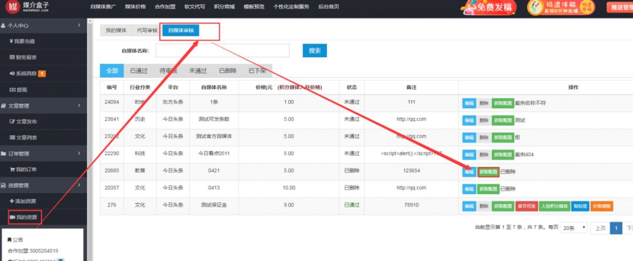This screenshot has height=261, width=633.
Task: Open 合作加盟 in top navigation
Action: pos(165,7)
